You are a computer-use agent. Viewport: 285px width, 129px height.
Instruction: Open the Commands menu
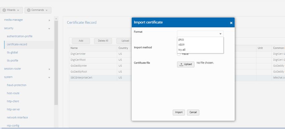tap(38, 10)
